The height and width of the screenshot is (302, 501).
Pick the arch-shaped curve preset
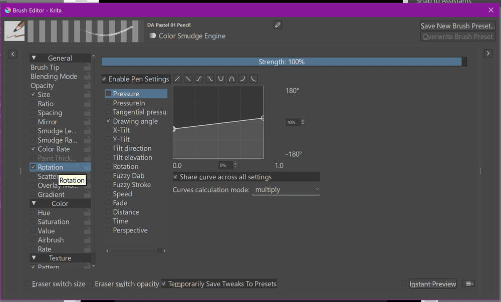(x=231, y=79)
